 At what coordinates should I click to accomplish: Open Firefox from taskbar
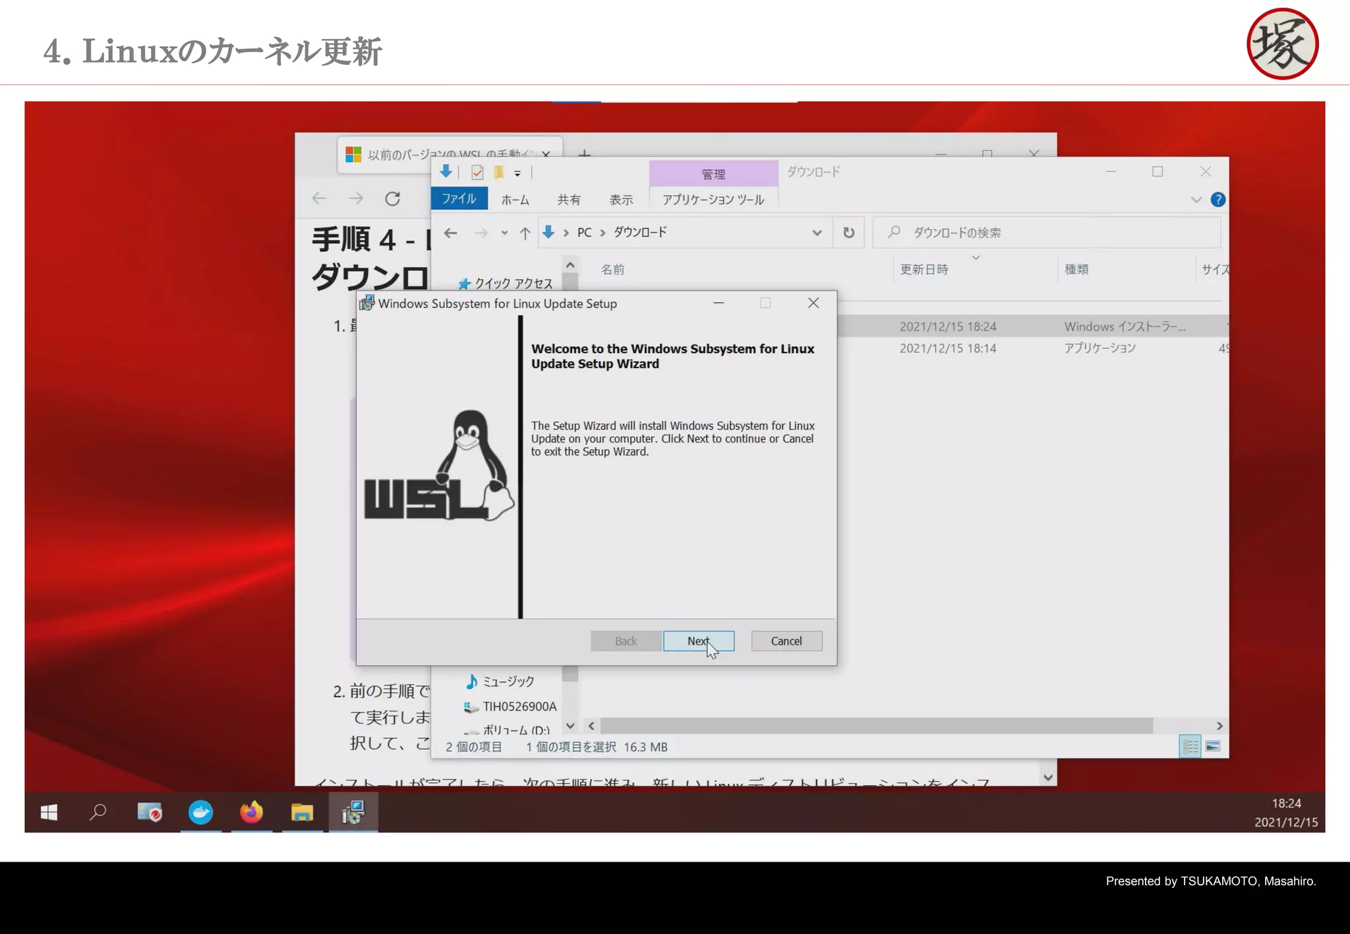click(x=251, y=812)
